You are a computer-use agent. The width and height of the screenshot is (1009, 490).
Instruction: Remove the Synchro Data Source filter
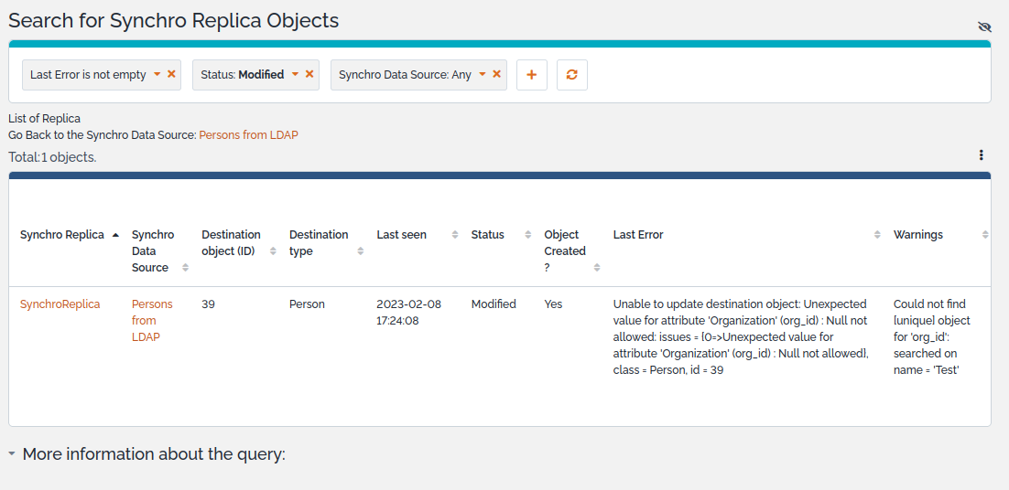click(497, 74)
